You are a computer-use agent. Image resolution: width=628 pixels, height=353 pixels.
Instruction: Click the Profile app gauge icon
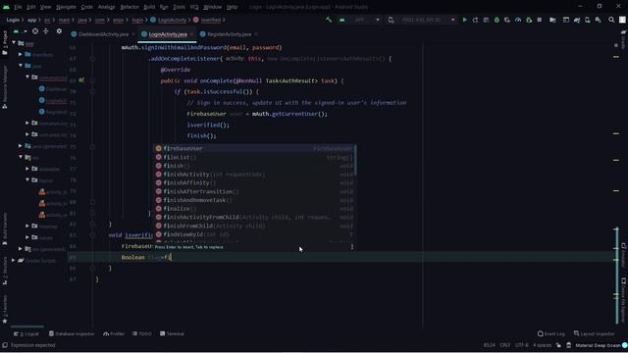pyautogui.click(x=518, y=20)
